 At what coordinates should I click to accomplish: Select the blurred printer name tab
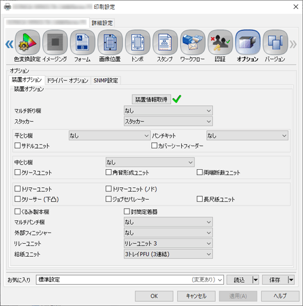46,22
